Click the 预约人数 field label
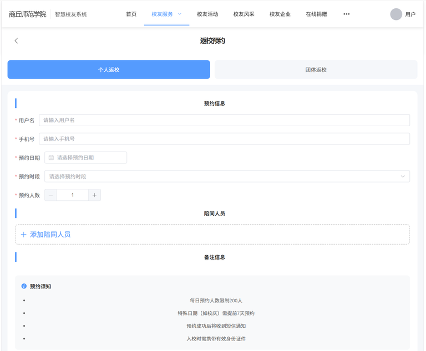426x351 pixels. [29, 195]
